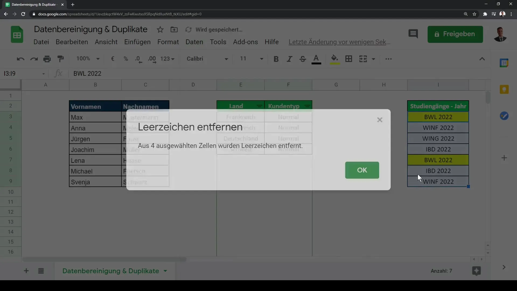
Task: Decrease decimal places
Action: (139, 59)
